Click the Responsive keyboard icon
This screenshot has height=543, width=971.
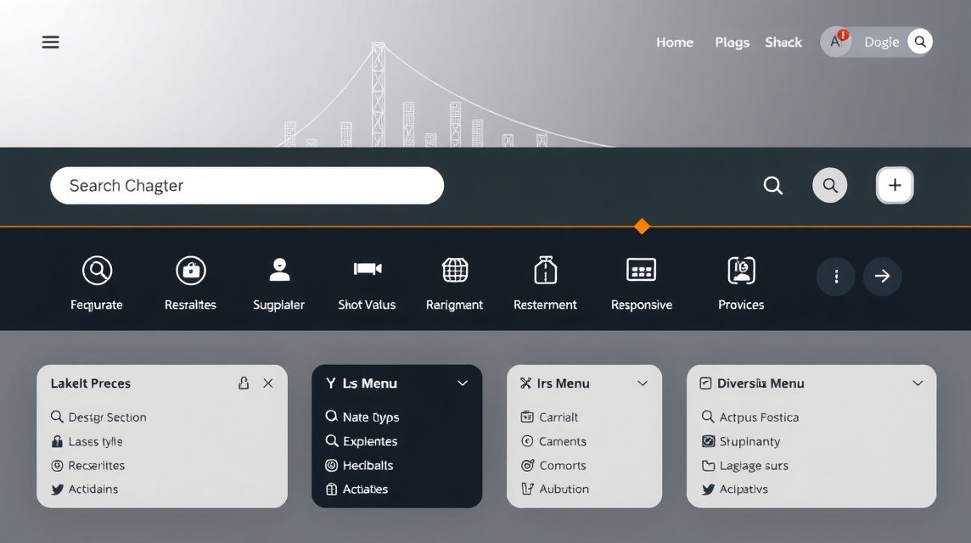(x=641, y=270)
